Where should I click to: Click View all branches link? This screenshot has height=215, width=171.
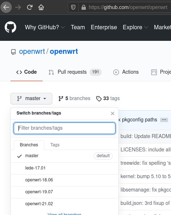(65, 214)
